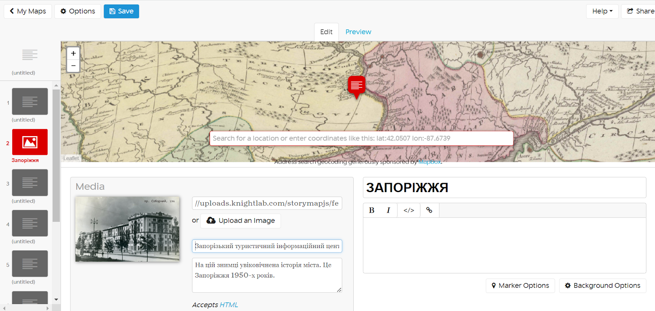Click the Share button

point(639,11)
